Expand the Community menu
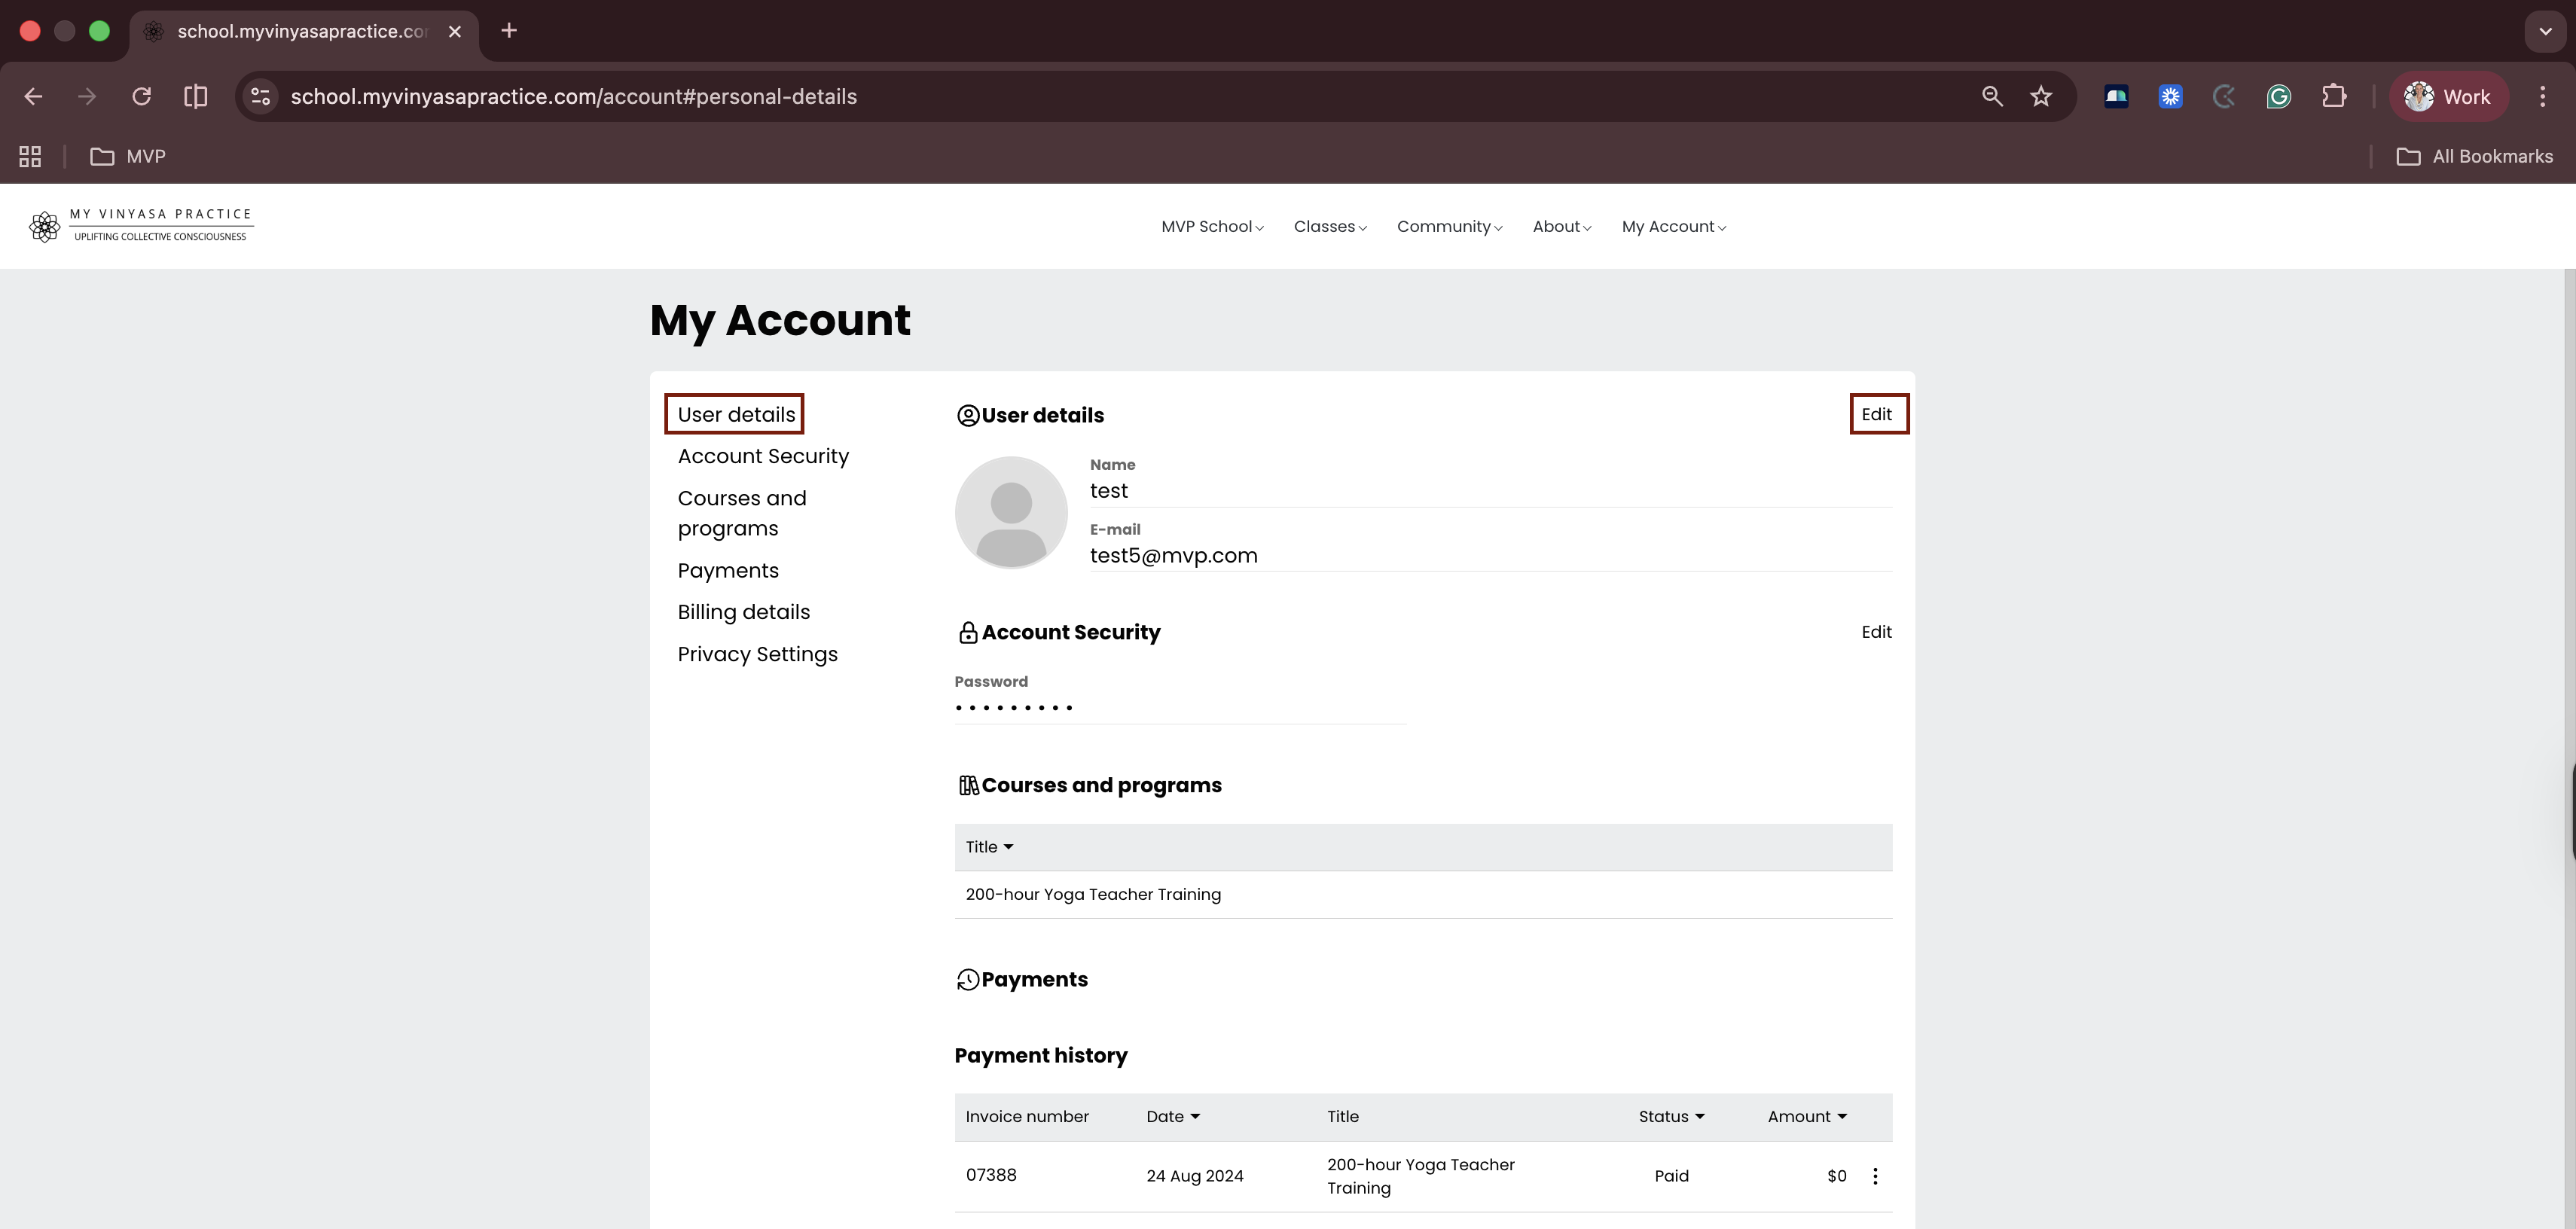This screenshot has height=1229, width=2576. (1449, 227)
